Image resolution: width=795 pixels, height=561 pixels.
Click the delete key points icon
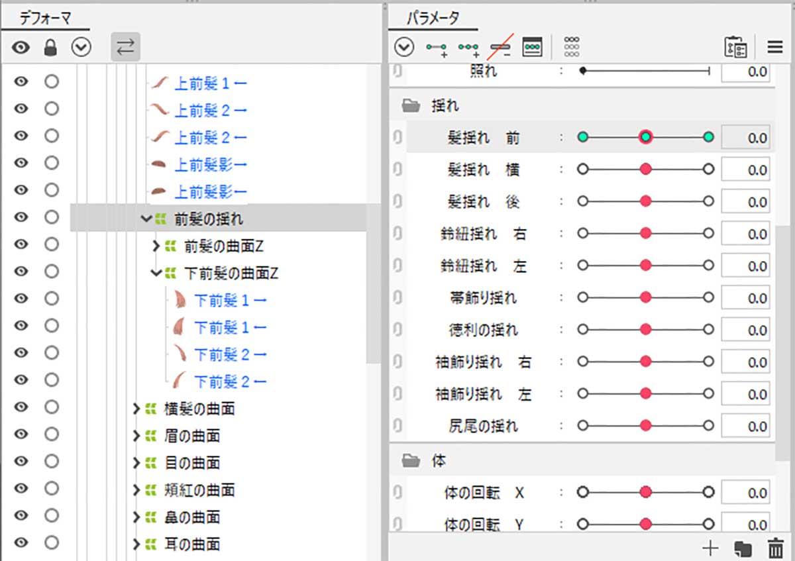(501, 47)
